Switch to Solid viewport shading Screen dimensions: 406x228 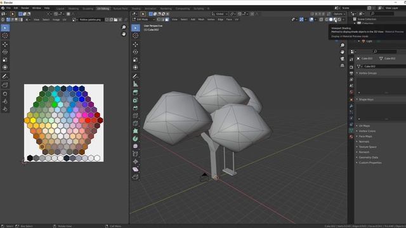coord(331,20)
